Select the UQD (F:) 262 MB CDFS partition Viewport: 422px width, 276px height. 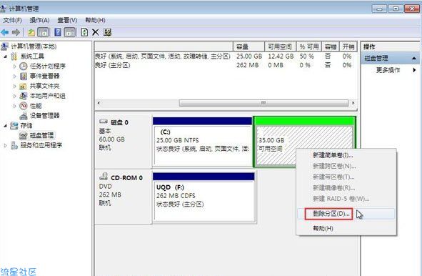pos(204,197)
